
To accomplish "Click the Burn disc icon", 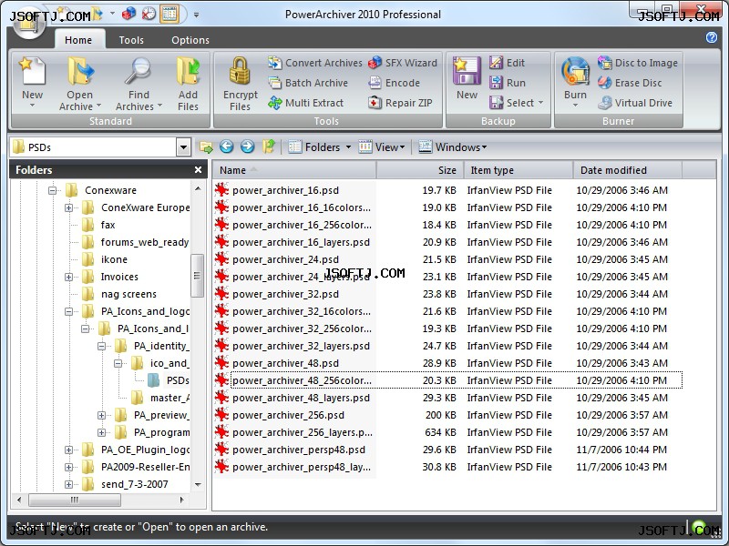I will pyautogui.click(x=575, y=71).
